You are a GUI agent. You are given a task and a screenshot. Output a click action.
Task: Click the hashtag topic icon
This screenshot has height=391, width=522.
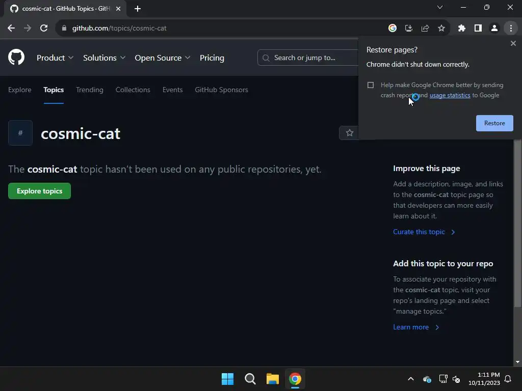pyautogui.click(x=20, y=133)
